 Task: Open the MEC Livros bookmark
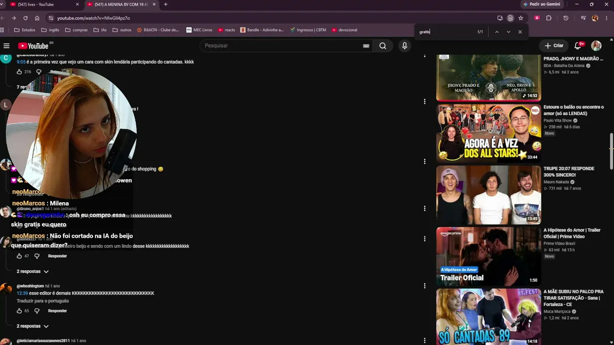pyautogui.click(x=199, y=30)
